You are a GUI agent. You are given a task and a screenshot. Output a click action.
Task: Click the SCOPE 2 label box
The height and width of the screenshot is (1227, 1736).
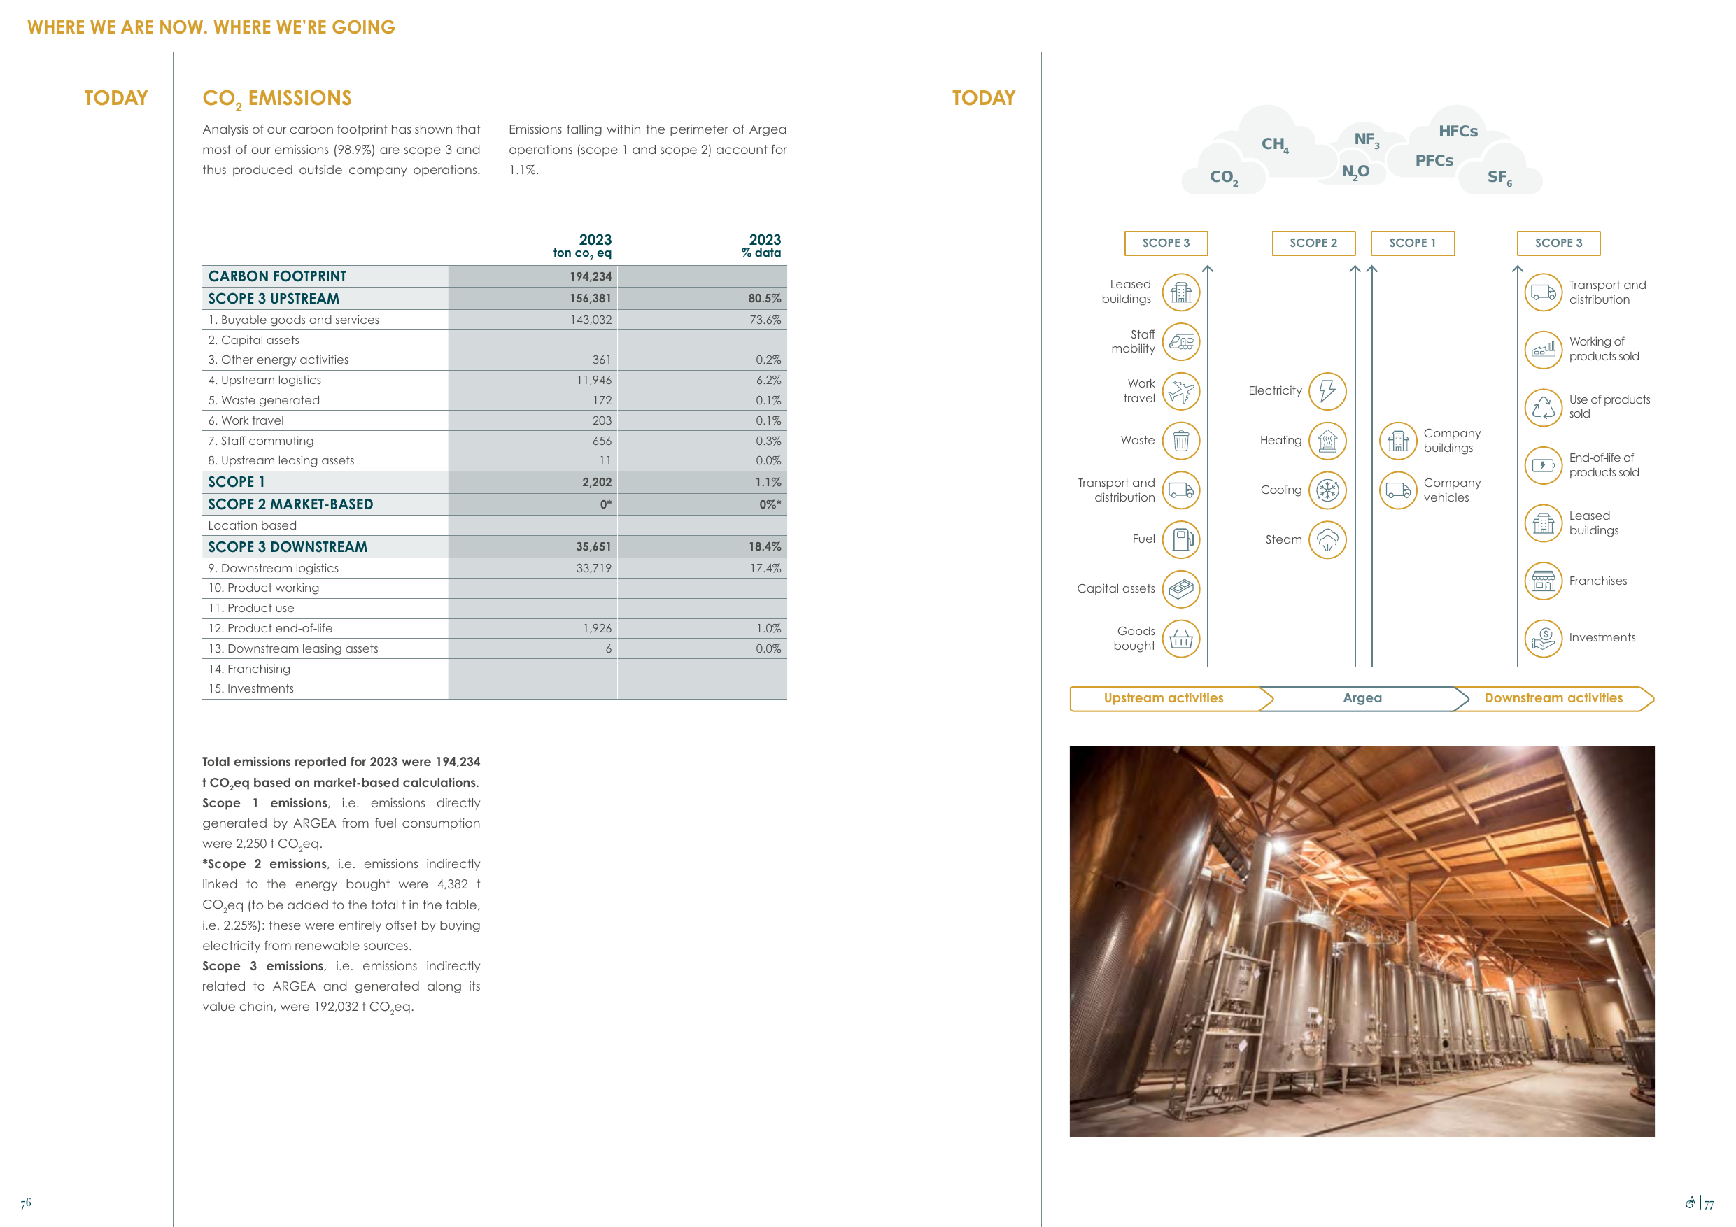[x=1313, y=243]
